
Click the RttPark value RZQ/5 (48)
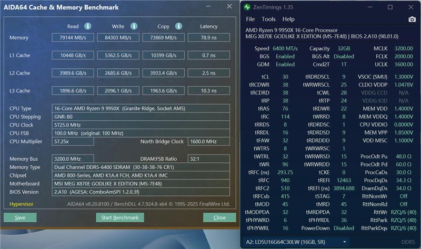(x=404, y=220)
